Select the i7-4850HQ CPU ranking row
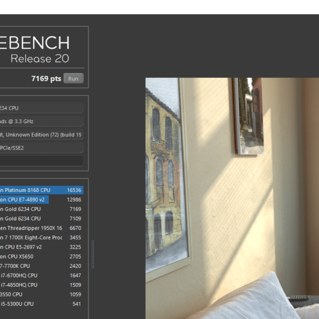 41,285
